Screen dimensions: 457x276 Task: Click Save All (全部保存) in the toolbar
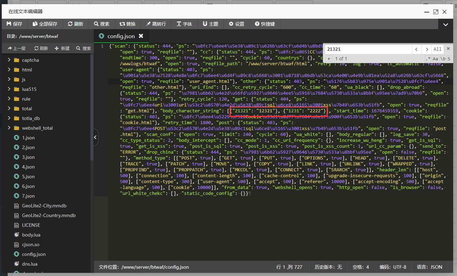pyautogui.click(x=45, y=24)
